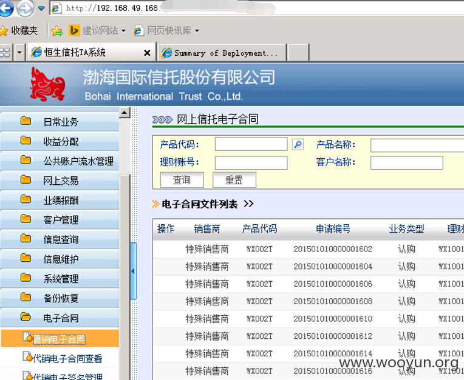Click the orange arrow beside 电子合同文件列表
Image resolution: width=464 pixels, height=380 pixels.
[155, 204]
